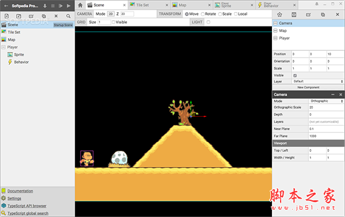Click the back arrow beside Softpedia project name

coord(6,6)
